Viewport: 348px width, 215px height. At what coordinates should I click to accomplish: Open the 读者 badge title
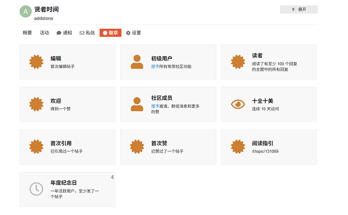pos(257,55)
